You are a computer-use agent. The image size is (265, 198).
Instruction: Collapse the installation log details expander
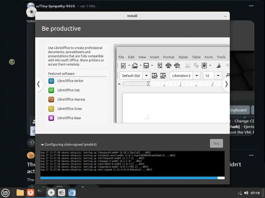point(42,145)
